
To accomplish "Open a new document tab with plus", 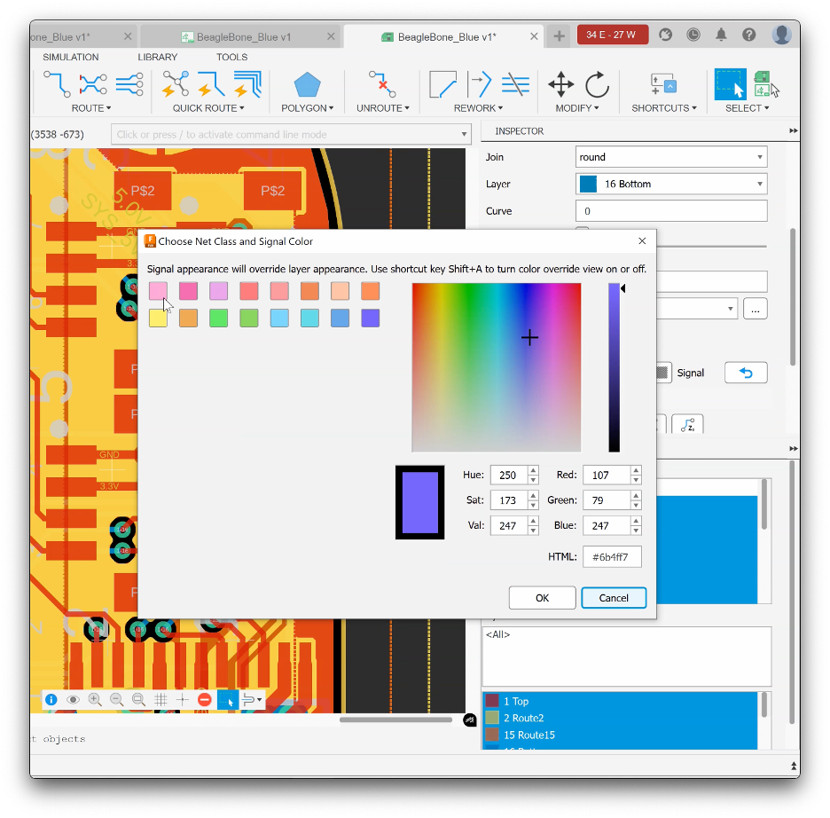I will pos(559,36).
